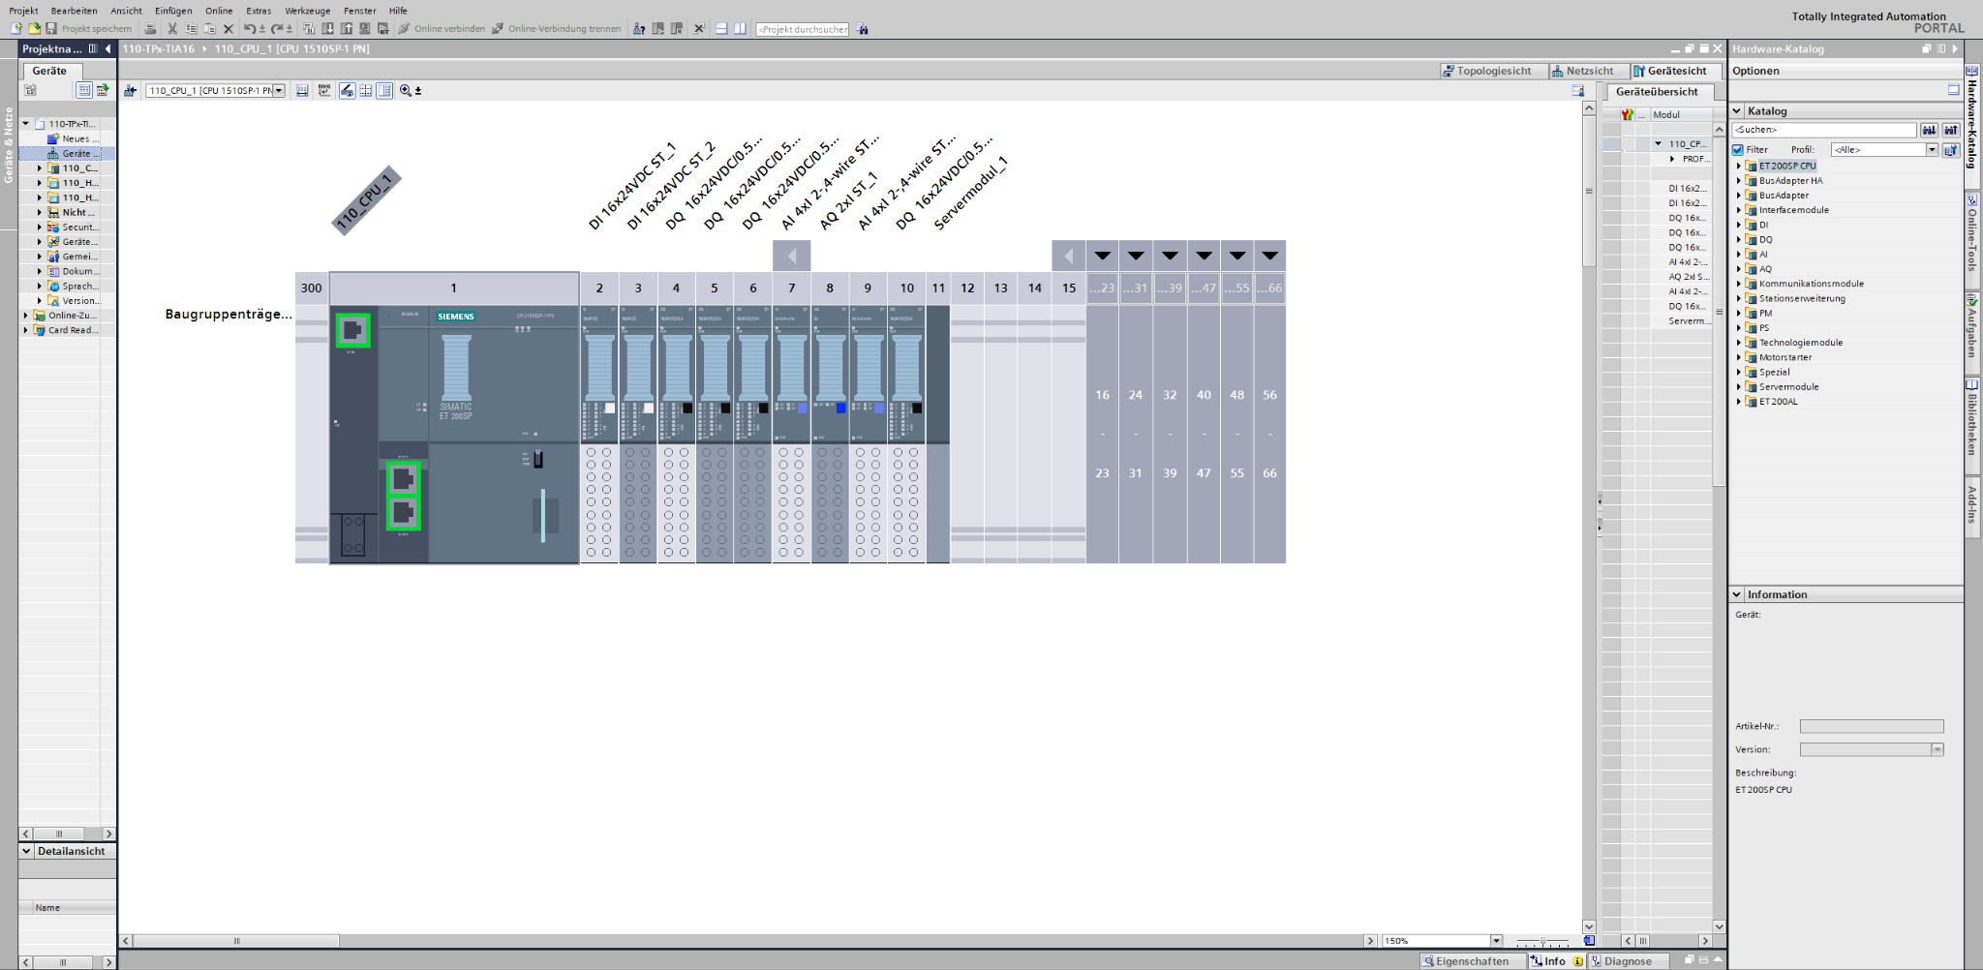
Task: Toggle module labels display icon in device toolbar
Action: (x=347, y=90)
